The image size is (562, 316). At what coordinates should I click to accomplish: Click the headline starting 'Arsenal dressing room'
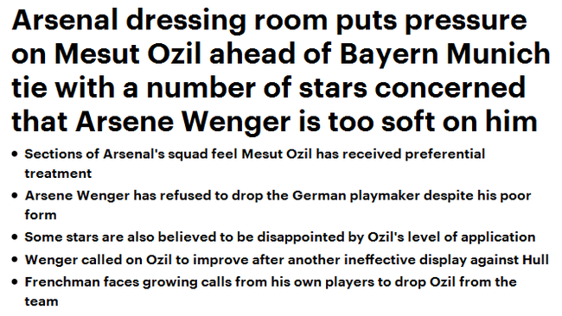coord(281,71)
